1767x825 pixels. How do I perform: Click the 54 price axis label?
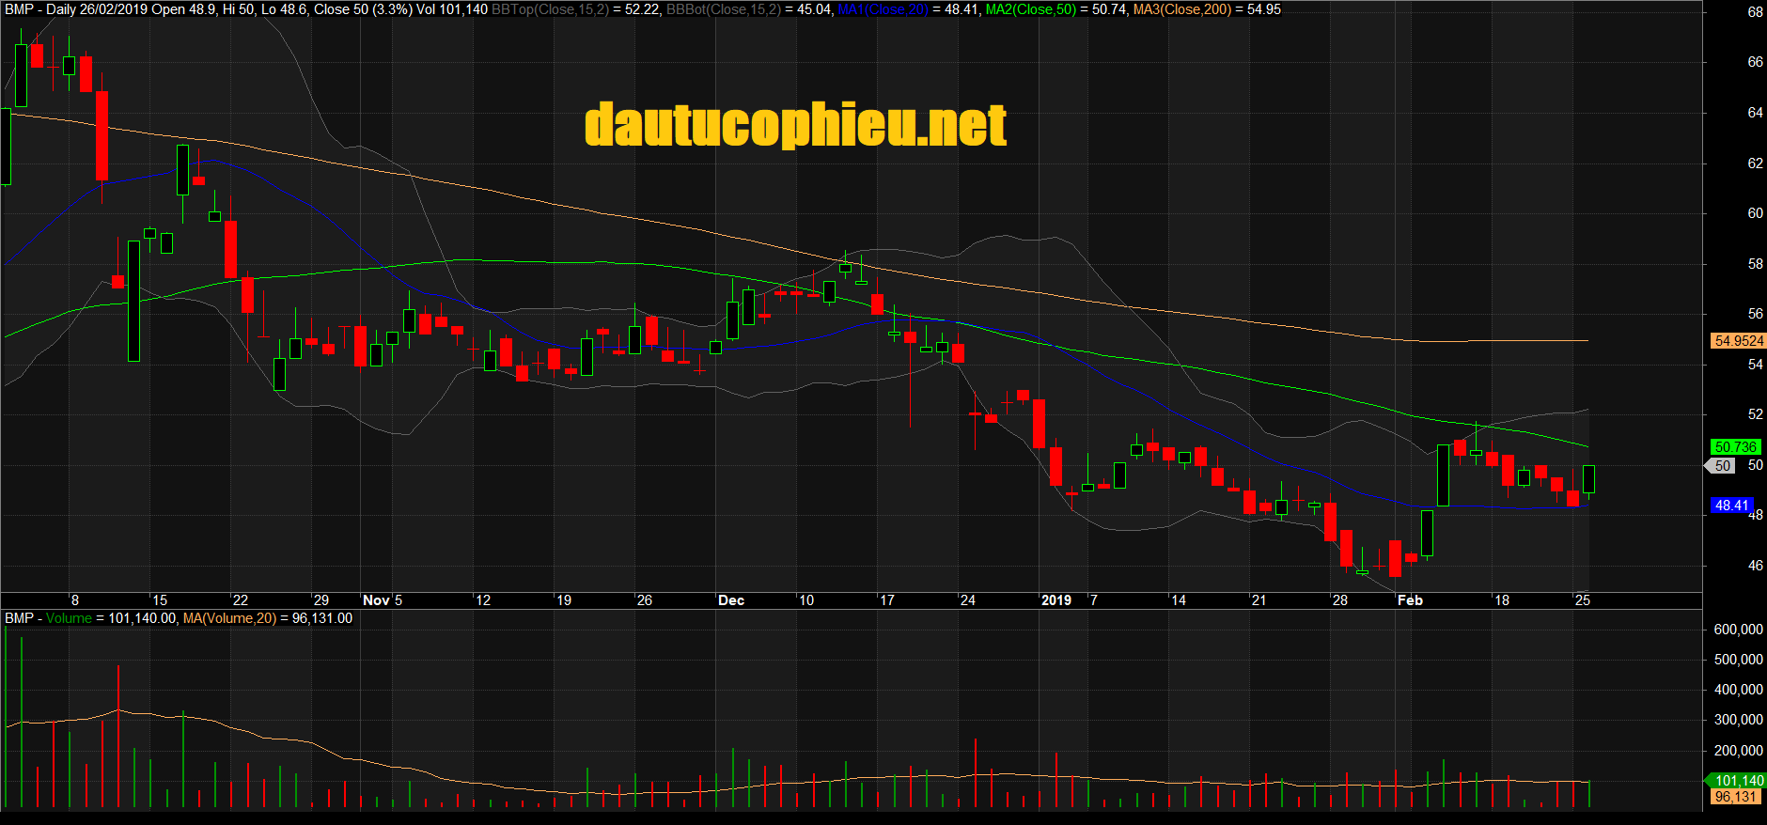(x=1756, y=365)
